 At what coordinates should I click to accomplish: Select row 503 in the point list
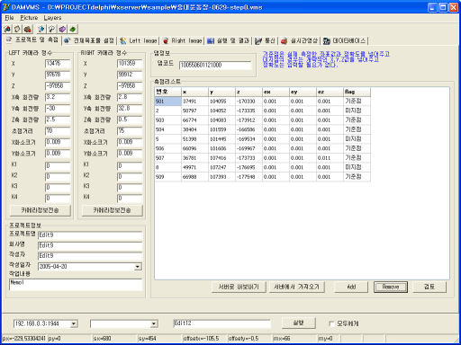pos(262,120)
